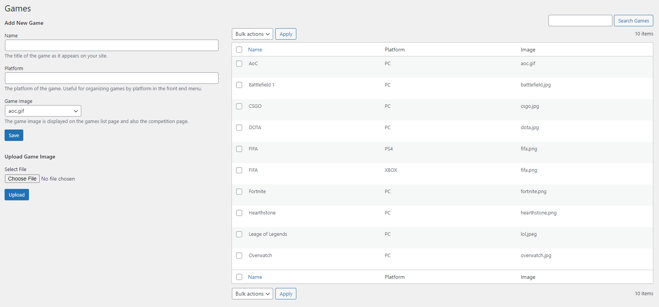Open the Leage of Legends game entry
Screen dimensions: 659x307
pos(268,234)
